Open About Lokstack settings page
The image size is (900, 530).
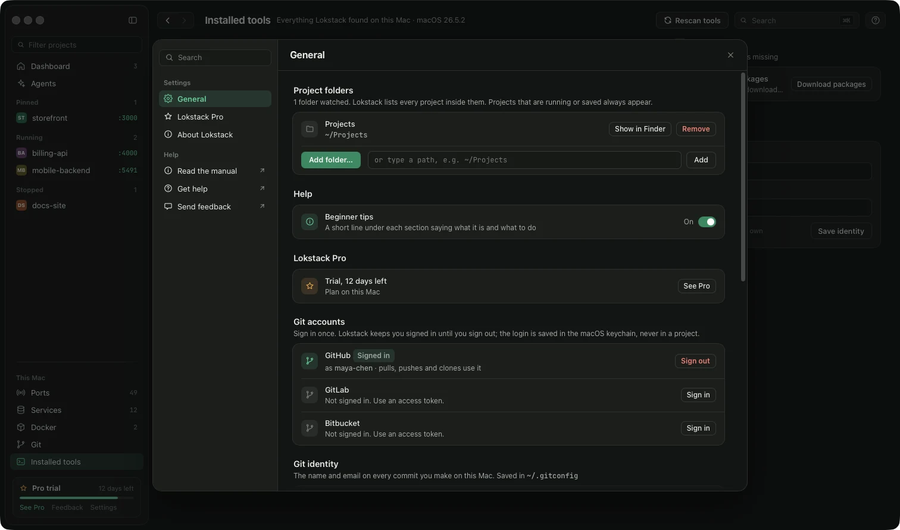click(215, 134)
